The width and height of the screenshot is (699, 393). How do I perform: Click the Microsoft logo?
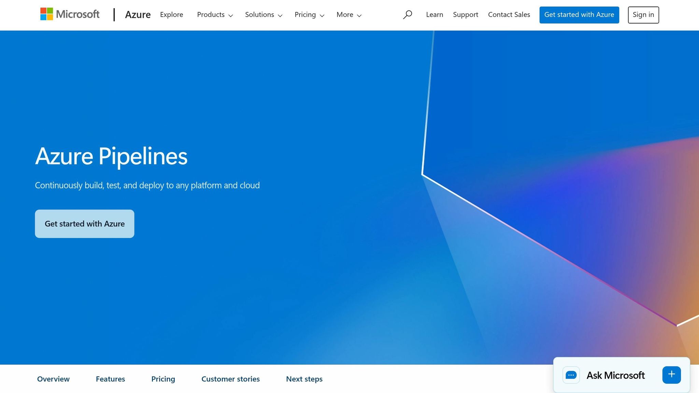70,14
